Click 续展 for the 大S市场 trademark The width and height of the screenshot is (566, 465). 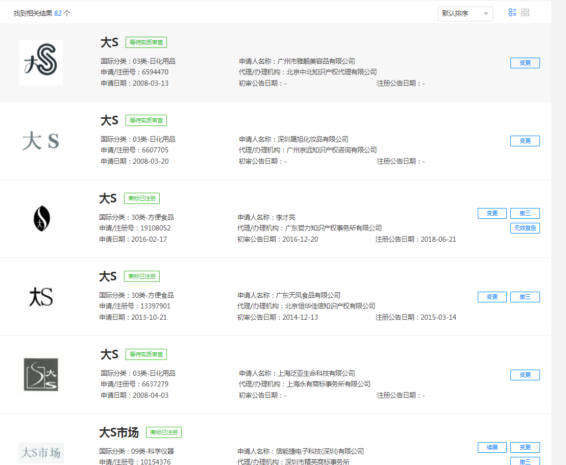point(492,447)
